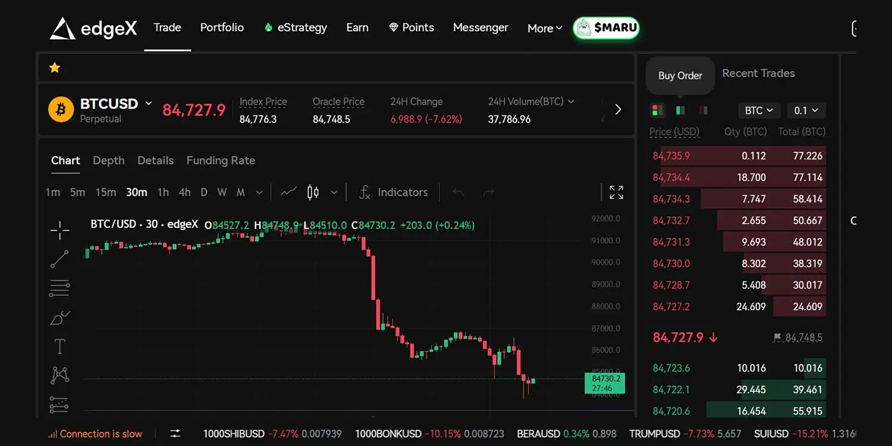Select the XABCD pattern drawing tool
892x446 pixels.
click(59, 375)
